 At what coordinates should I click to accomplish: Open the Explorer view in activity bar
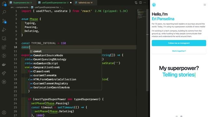[4, 4]
